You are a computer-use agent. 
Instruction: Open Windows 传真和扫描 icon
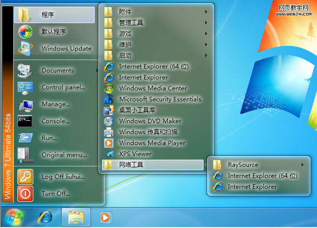pos(109,132)
